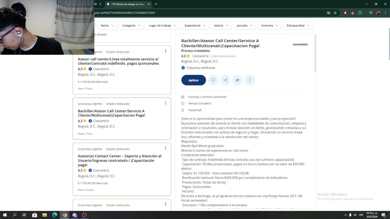Viewport: 390px width, 219px height.
Task: Click the microphone tray icon
Action: pyautogui.click(x=350, y=215)
